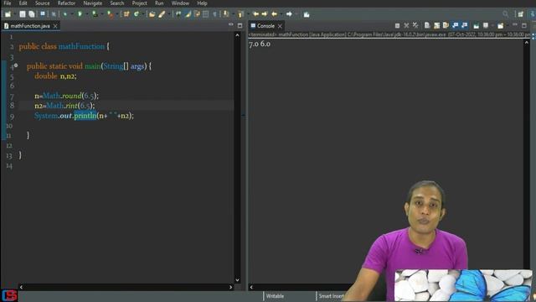Click the Terminate button in Console toolbar
Image resolution: width=536 pixels, height=302 pixels.
tap(397, 26)
